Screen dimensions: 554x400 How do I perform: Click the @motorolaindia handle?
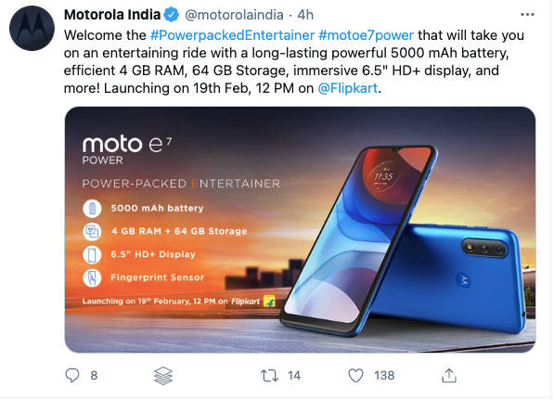[x=234, y=15]
